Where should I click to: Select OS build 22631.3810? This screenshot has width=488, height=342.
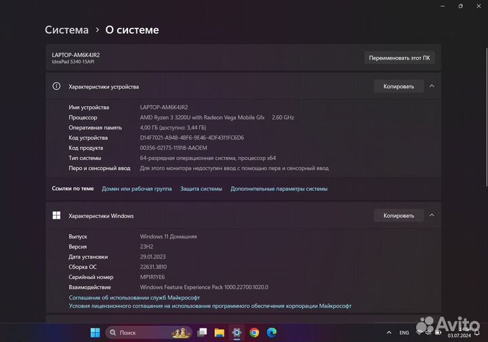pos(153,267)
